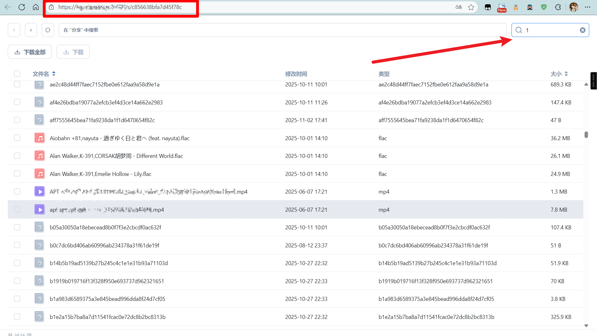
Task: Check the box for Different World.flac
Action: [17, 156]
